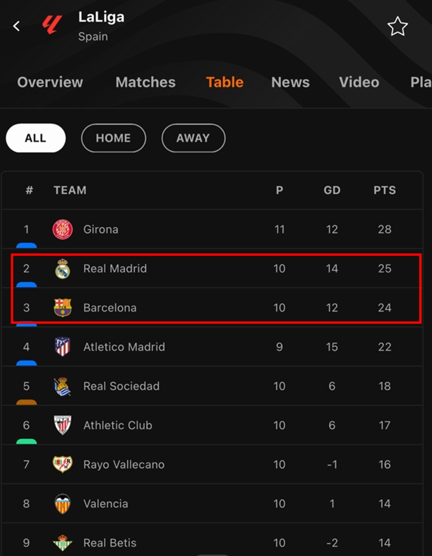This screenshot has height=556, width=432.
Task: Go to the Matches tab
Action: pos(145,82)
